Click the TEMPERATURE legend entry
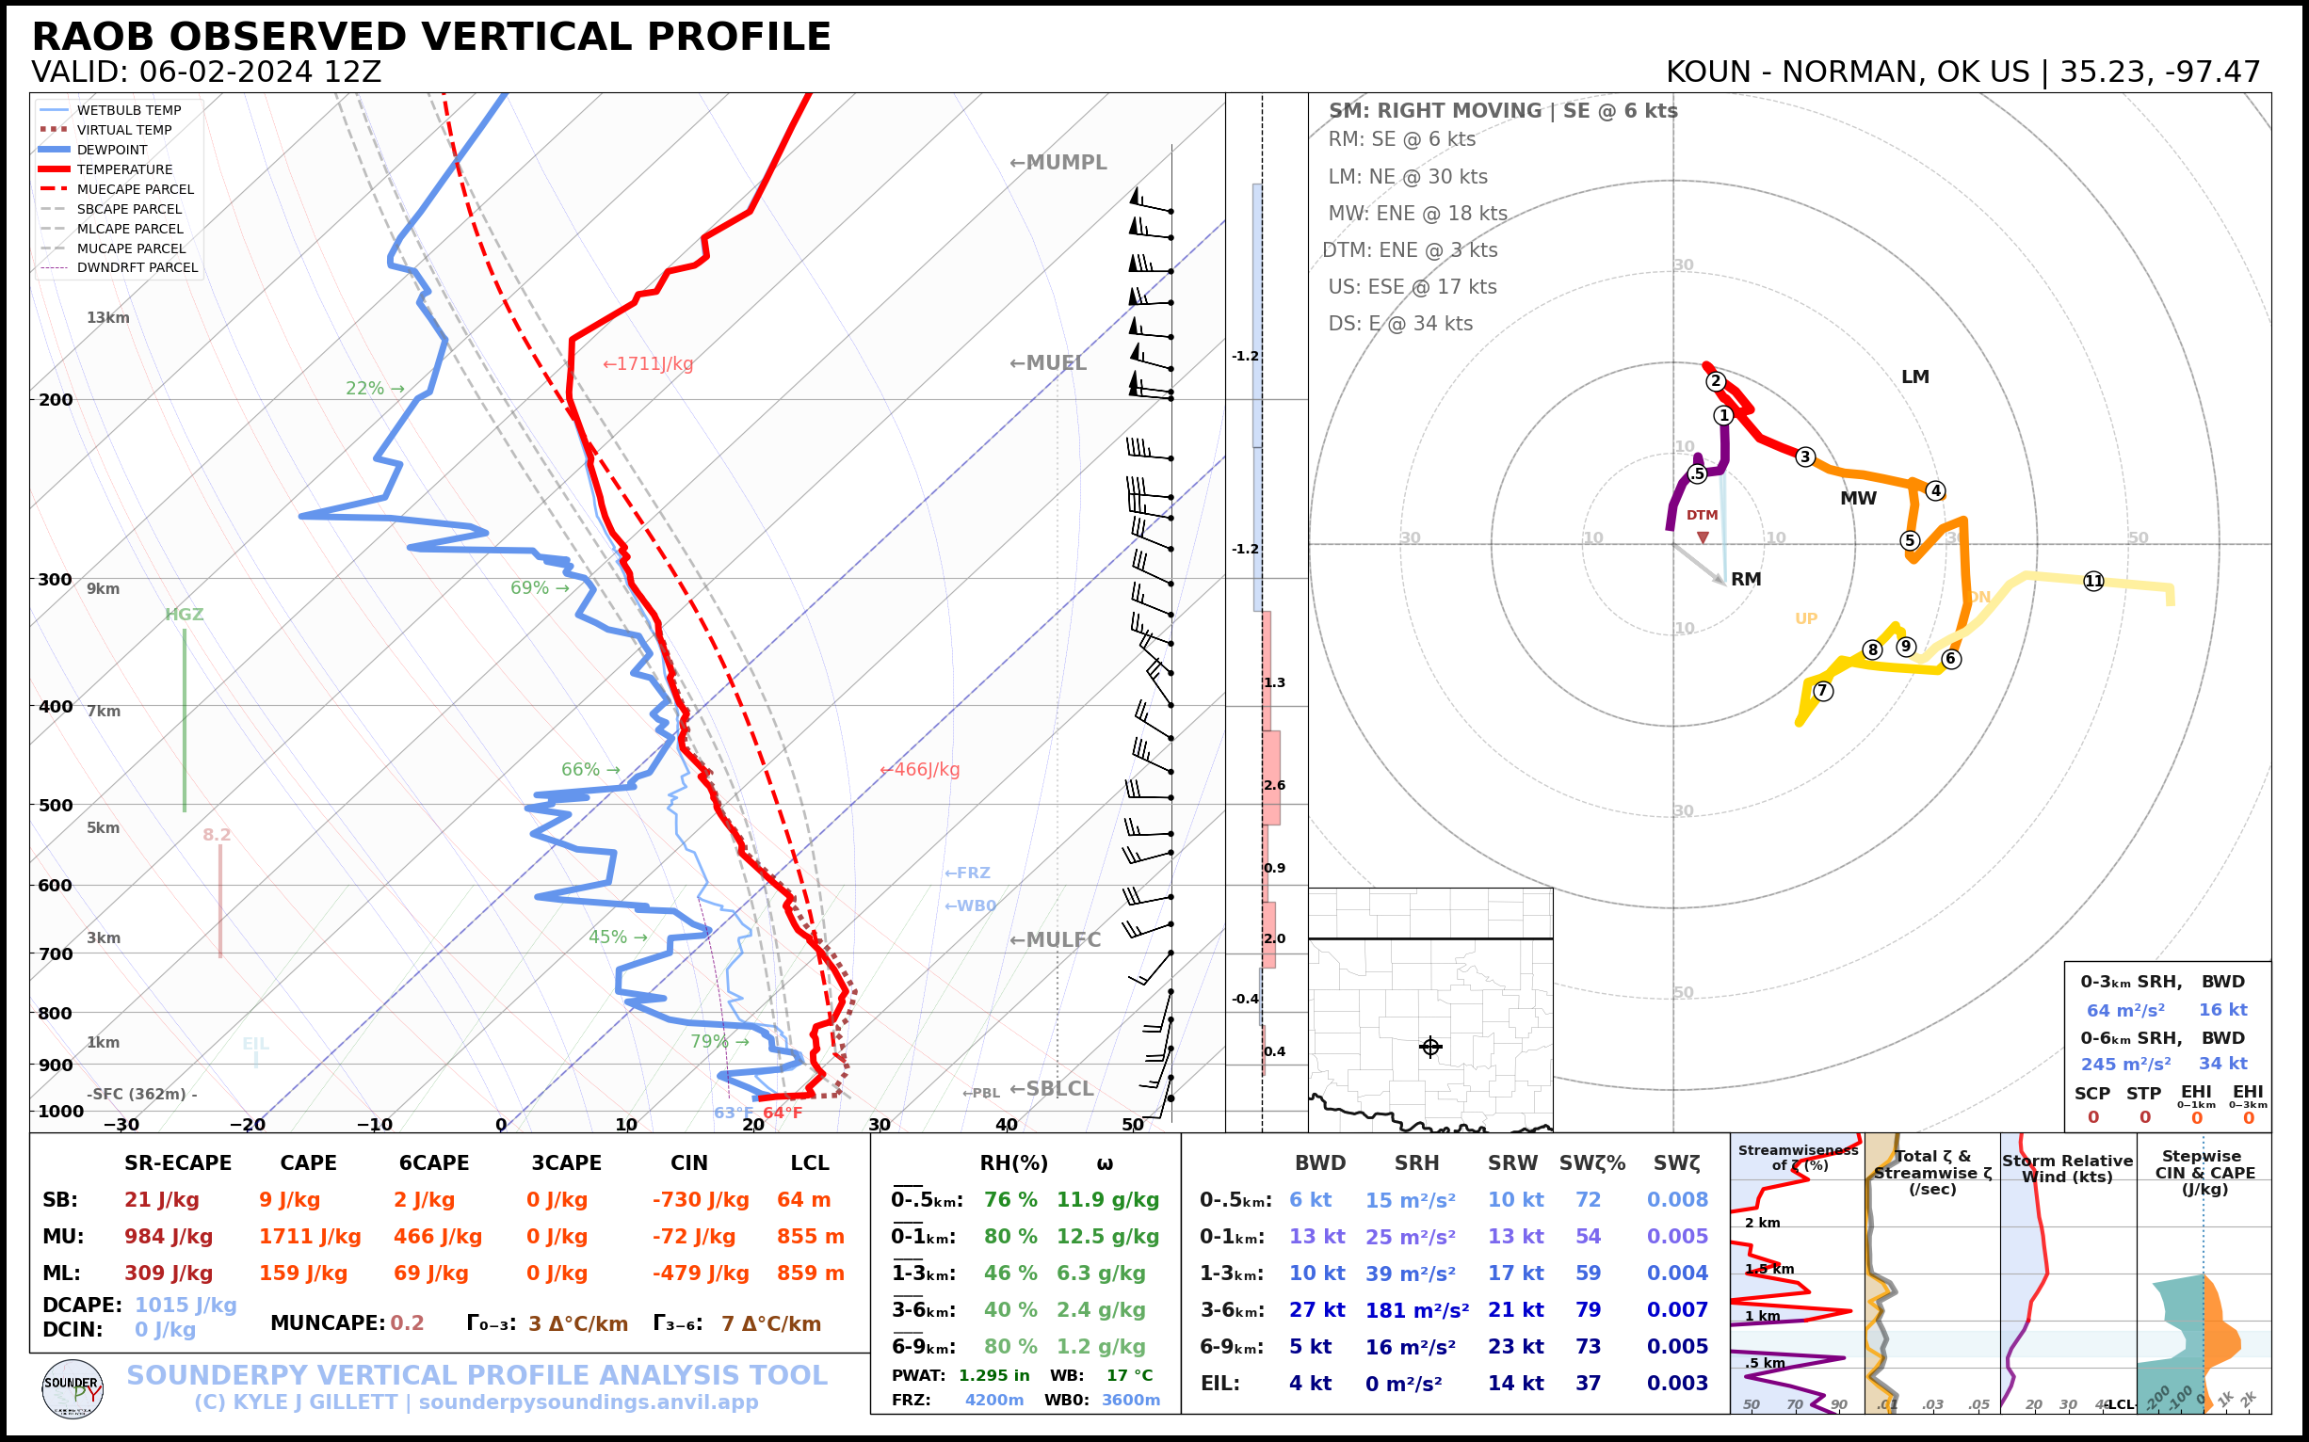 tap(124, 168)
